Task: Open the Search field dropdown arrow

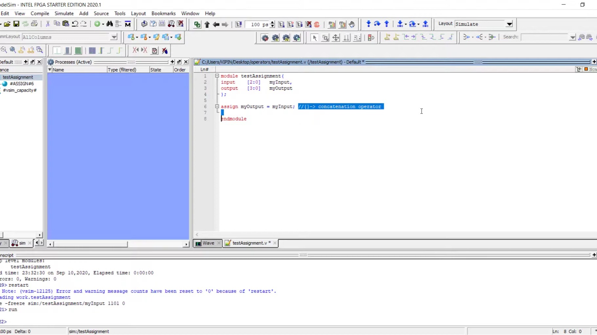Action: coord(572,37)
